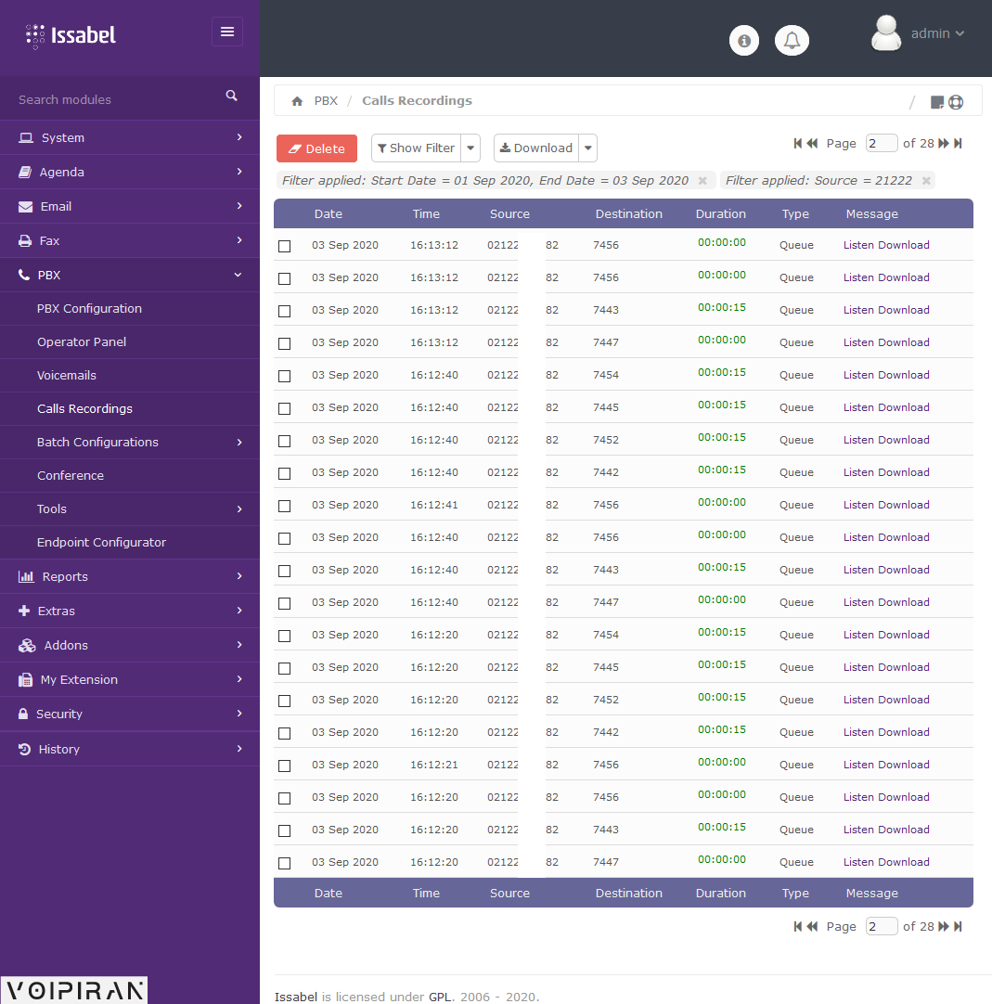The width and height of the screenshot is (992, 1004).
Task: Click Listen link in first 16:13:12 row
Action: click(x=858, y=245)
